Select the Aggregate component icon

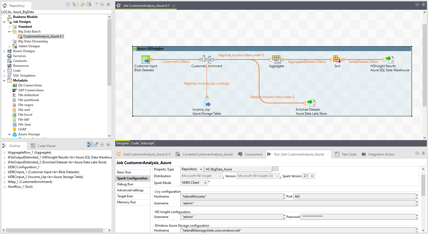(277, 60)
